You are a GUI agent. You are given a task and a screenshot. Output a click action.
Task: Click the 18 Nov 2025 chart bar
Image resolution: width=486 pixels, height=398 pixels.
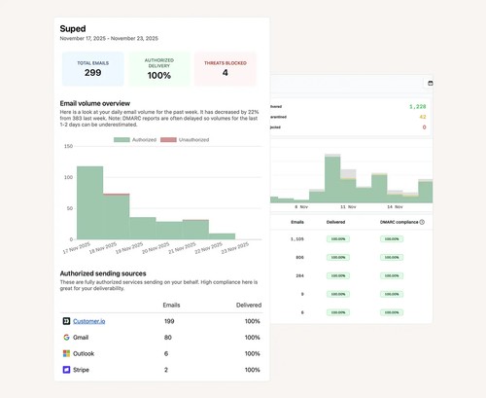point(117,217)
